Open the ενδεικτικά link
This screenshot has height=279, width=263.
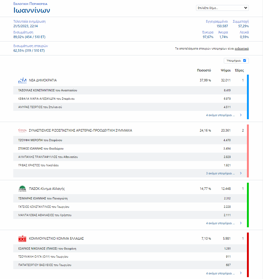click(242, 49)
